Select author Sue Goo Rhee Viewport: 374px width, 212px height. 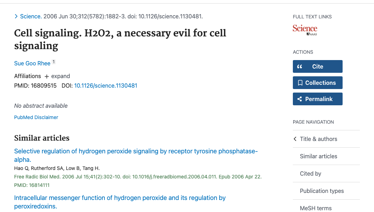click(32, 63)
